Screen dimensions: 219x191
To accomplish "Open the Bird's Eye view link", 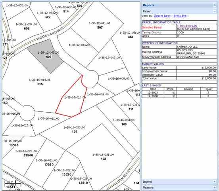I will click(x=180, y=16).
